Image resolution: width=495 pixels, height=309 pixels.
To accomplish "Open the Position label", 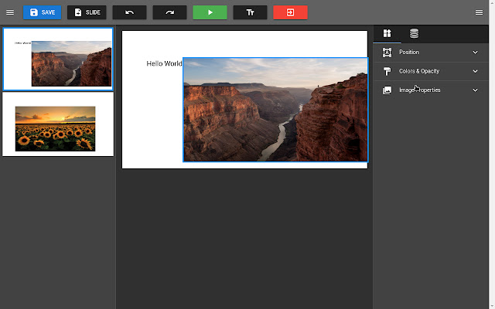I will click(x=409, y=53).
